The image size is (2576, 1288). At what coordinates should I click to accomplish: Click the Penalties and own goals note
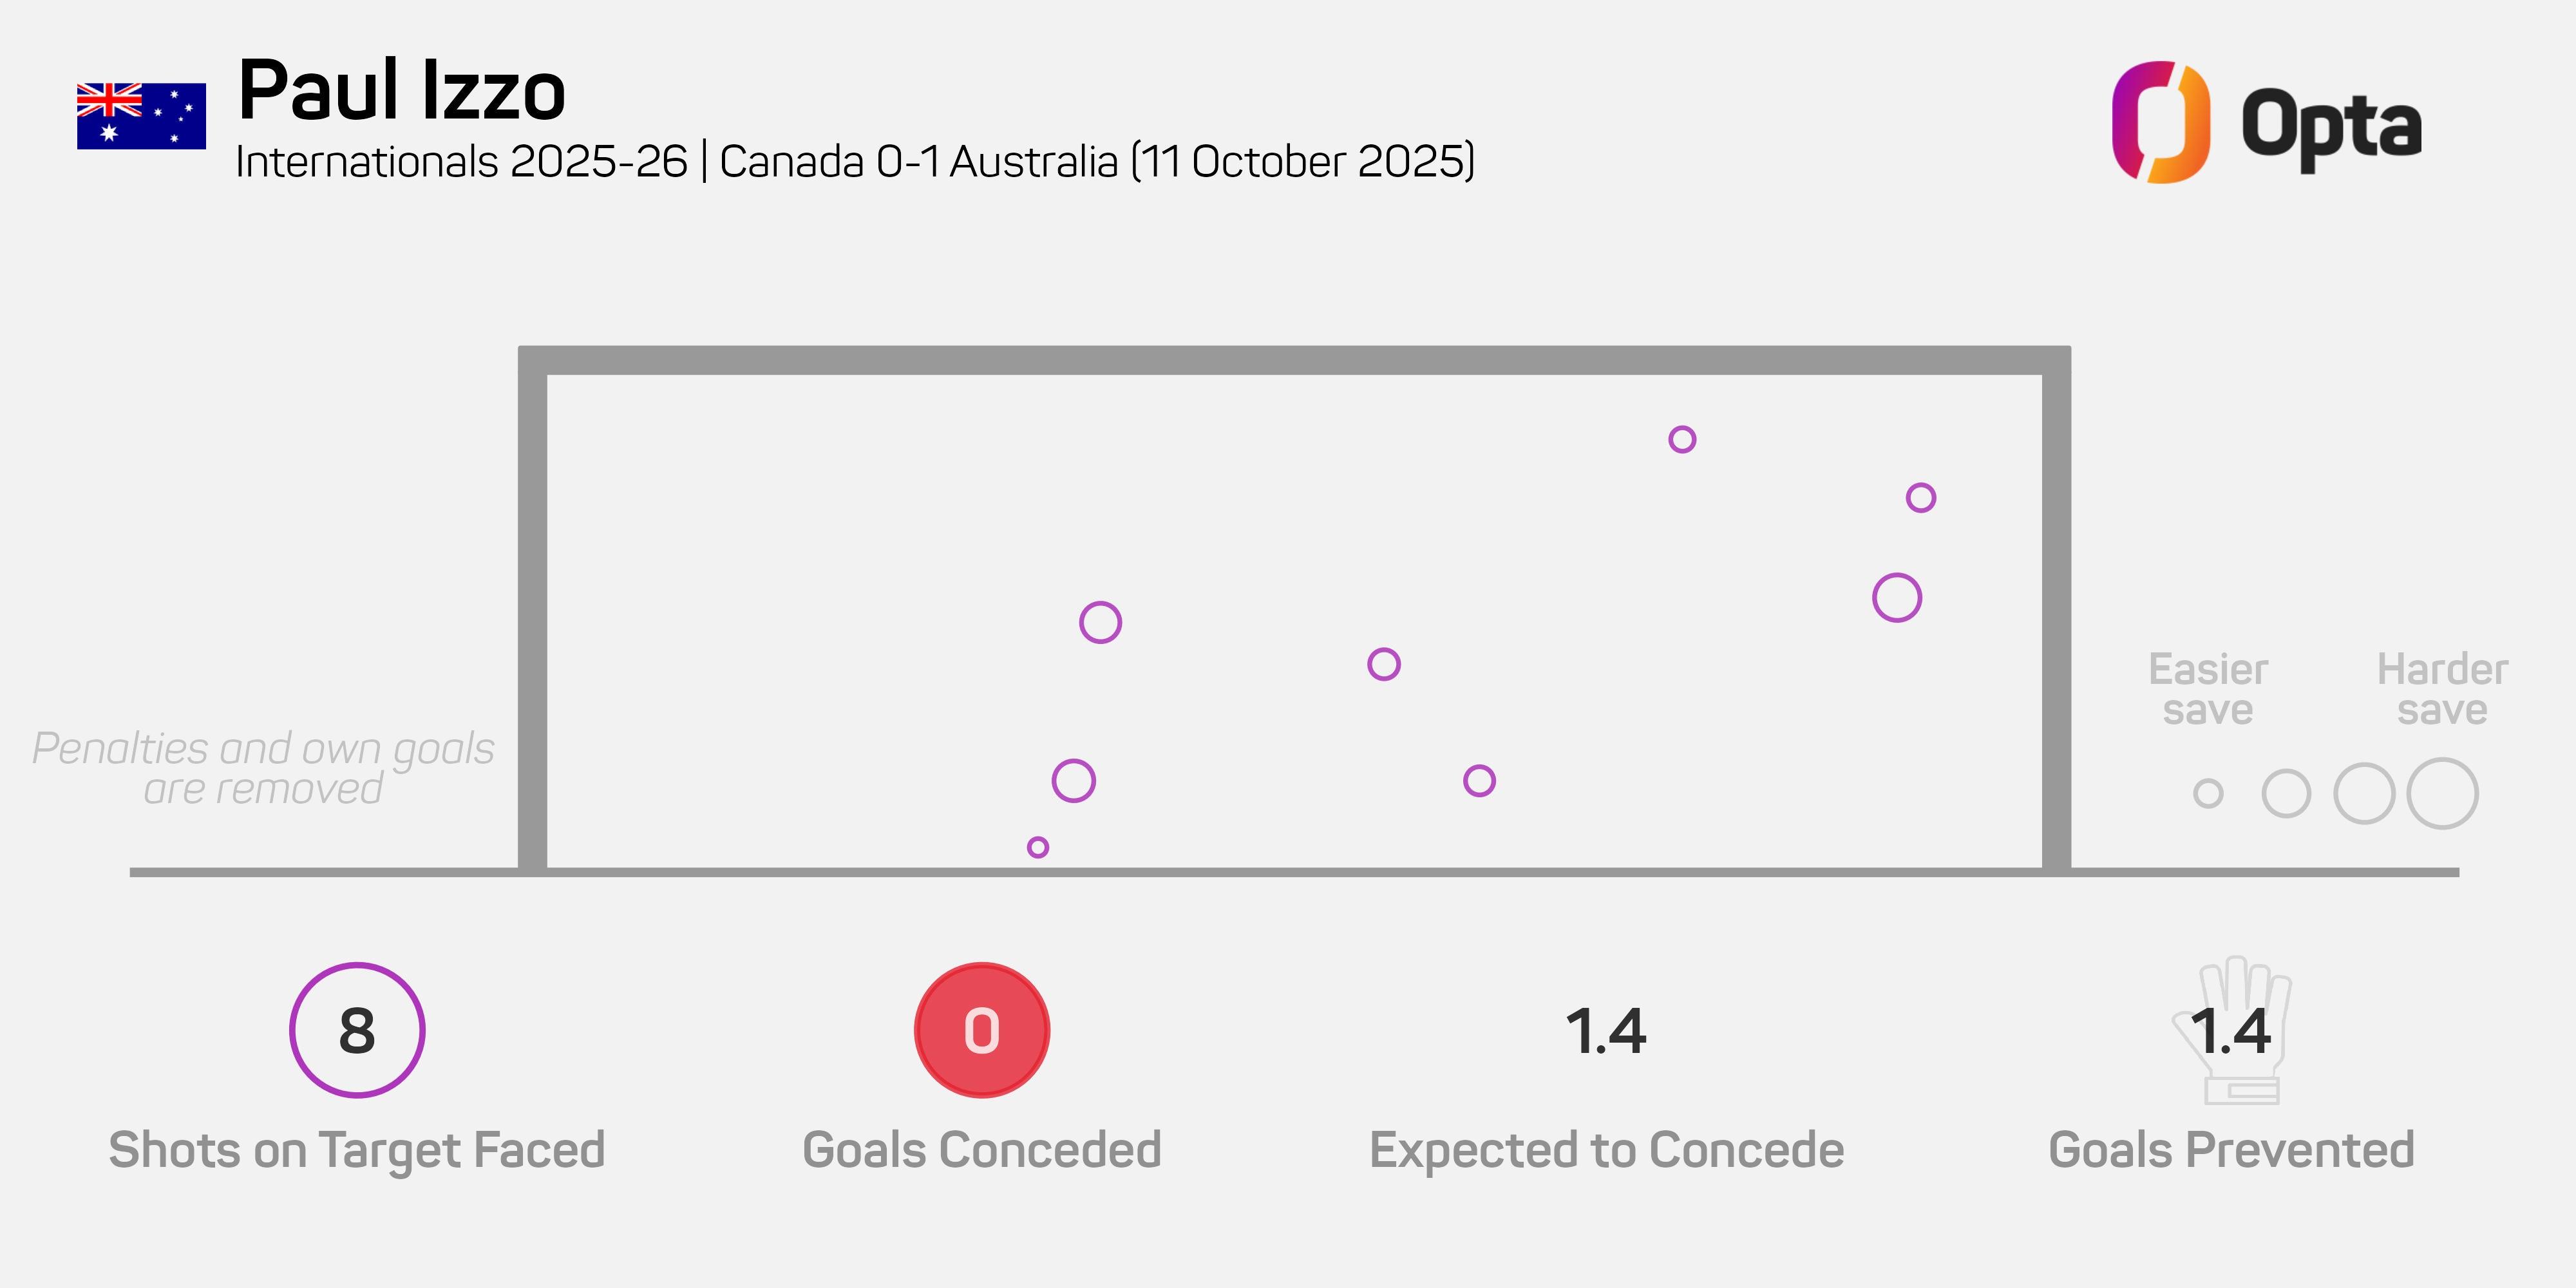coord(263,768)
